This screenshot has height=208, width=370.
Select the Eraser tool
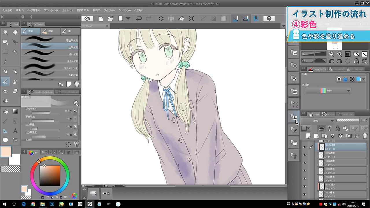(x=15, y=91)
